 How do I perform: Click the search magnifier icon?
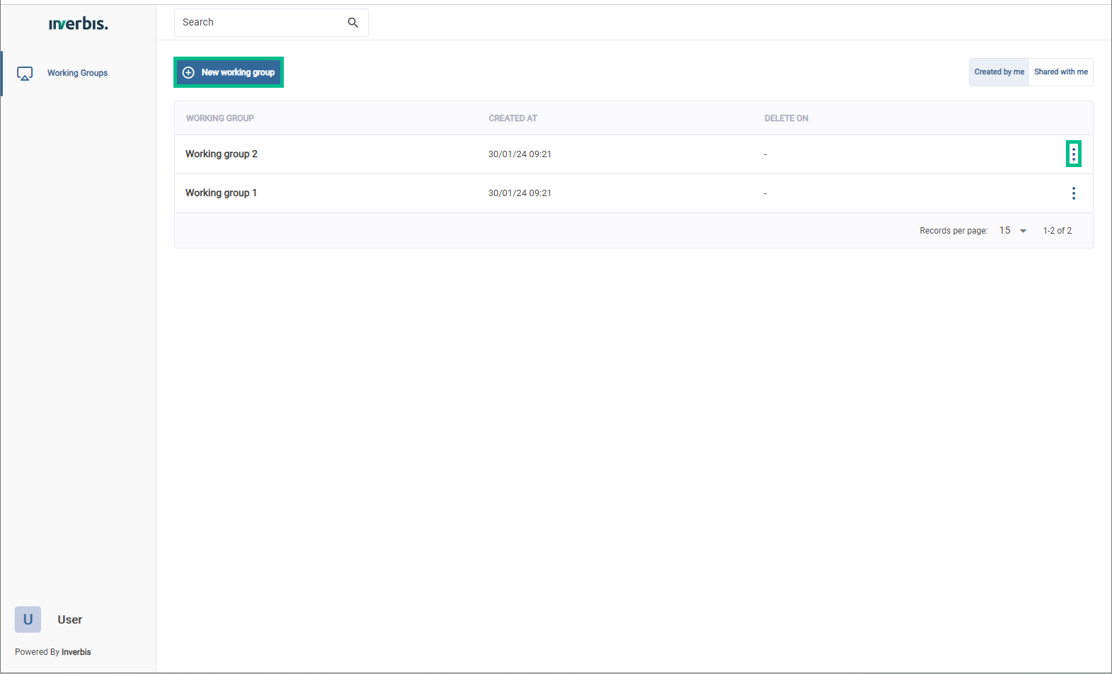click(x=352, y=23)
